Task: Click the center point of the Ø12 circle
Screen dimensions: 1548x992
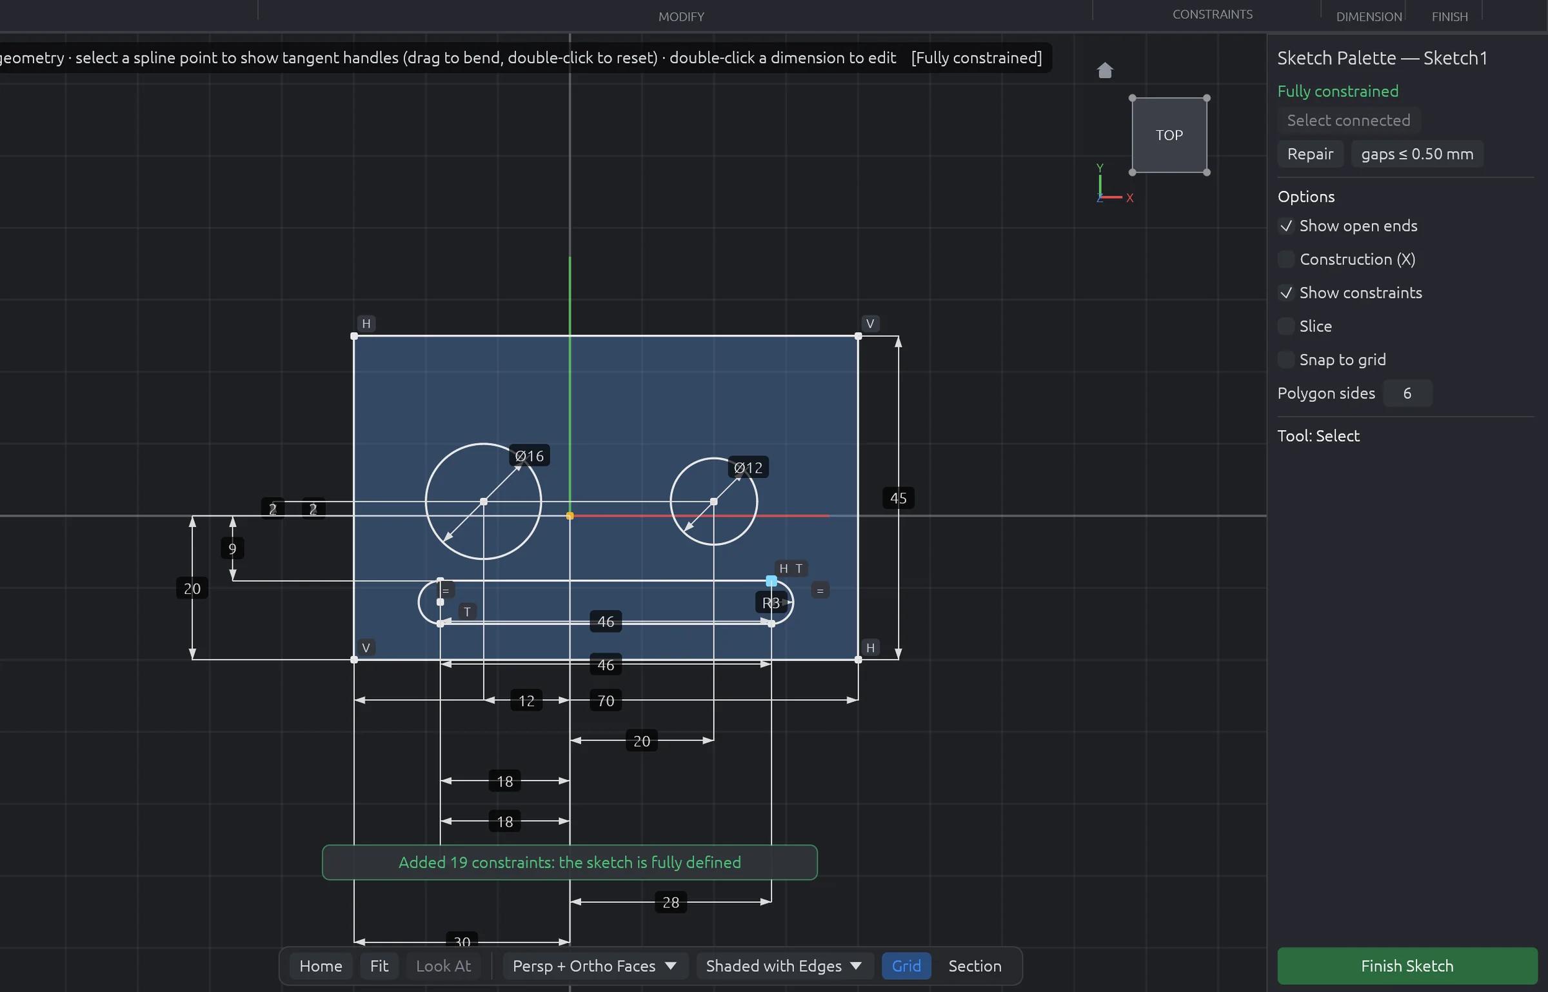Action: tap(713, 501)
